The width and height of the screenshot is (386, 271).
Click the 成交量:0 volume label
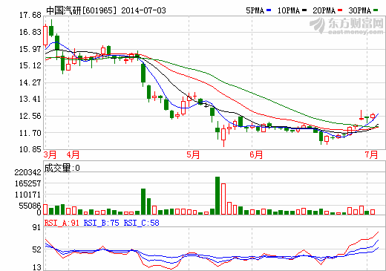[62, 168]
